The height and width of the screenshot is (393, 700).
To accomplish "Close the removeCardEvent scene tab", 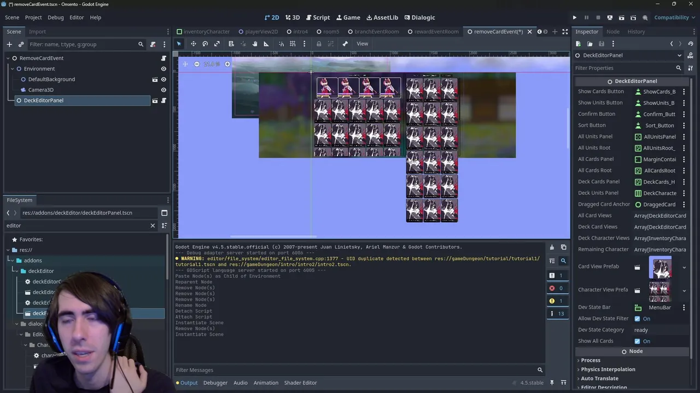I will [529, 32].
